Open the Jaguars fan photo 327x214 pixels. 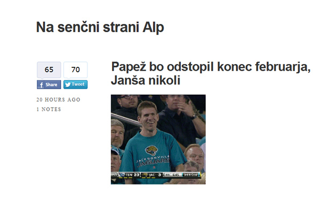pos(158,140)
